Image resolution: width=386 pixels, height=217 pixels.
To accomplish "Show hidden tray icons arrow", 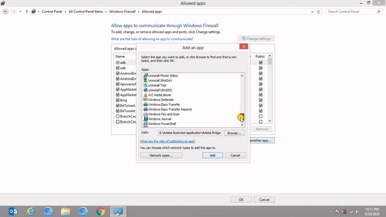I will click(x=331, y=212).
